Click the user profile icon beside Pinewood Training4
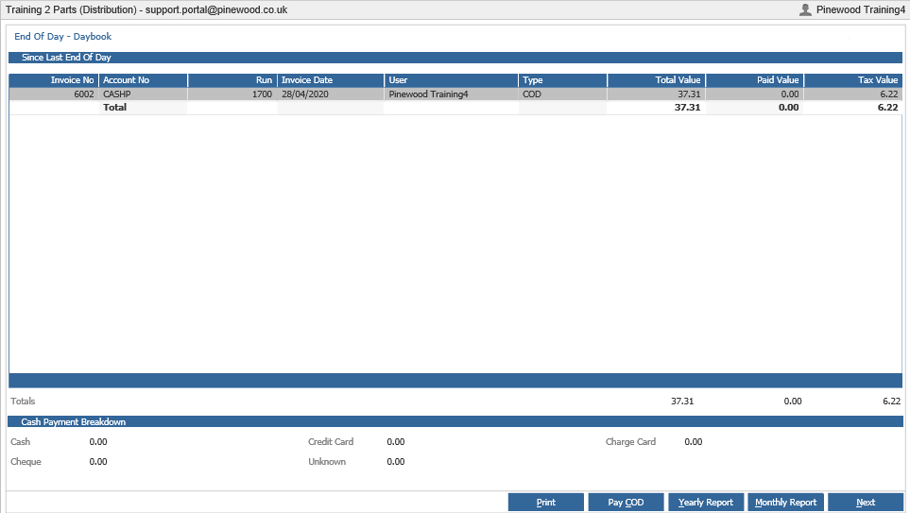Viewport: 910px width, 513px height. click(x=805, y=9)
